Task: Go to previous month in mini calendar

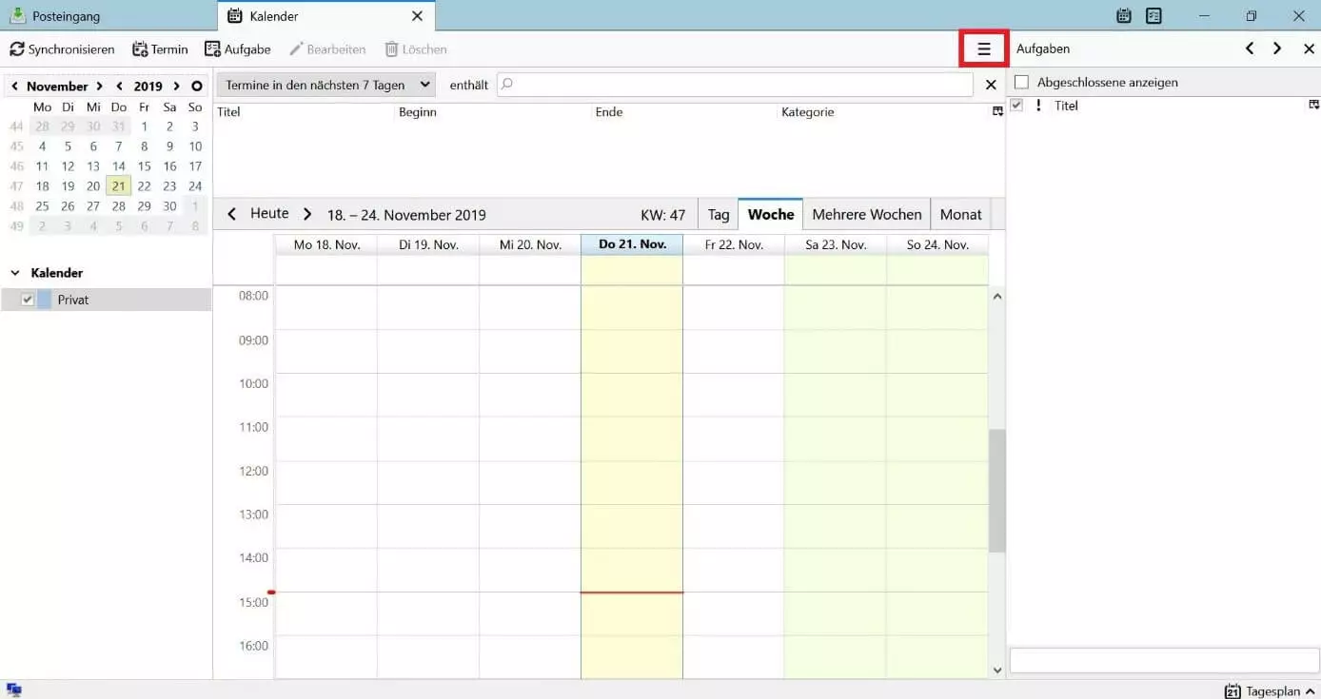Action: click(x=14, y=86)
